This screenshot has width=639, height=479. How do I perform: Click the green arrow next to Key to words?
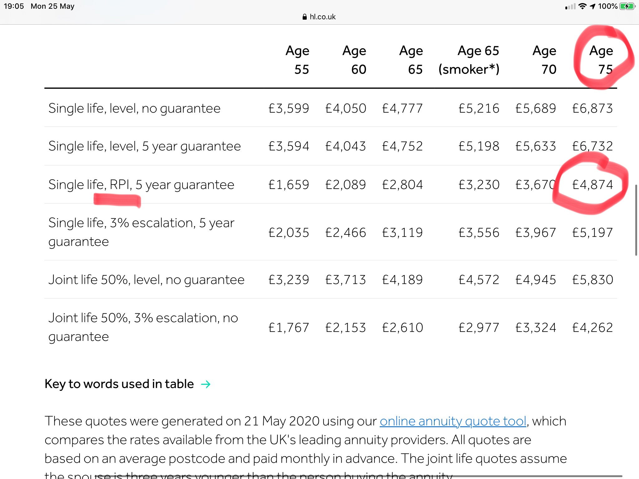206,384
